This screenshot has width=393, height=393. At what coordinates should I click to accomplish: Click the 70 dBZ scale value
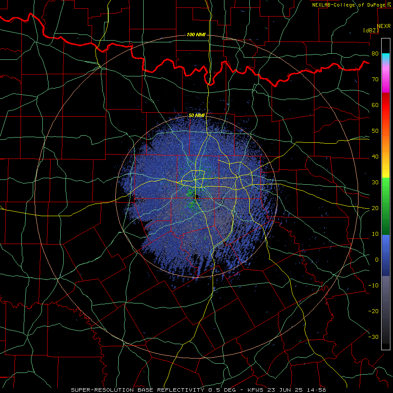[x=375, y=79]
